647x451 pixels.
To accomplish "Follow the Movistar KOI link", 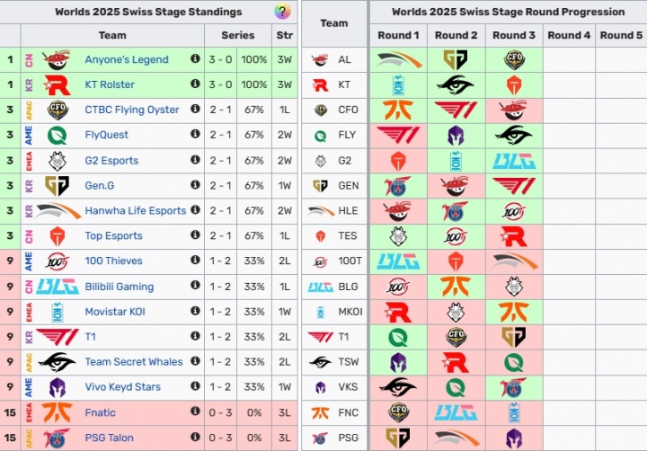I will (114, 312).
